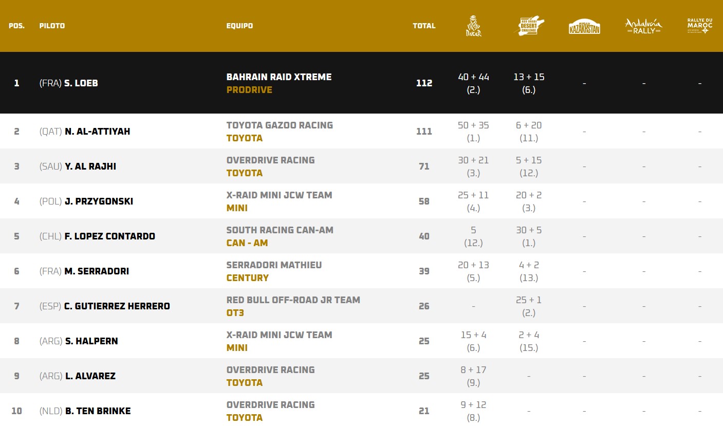Click Serradori's total of 39
Viewport: 723px width, 426px height.
(x=424, y=271)
